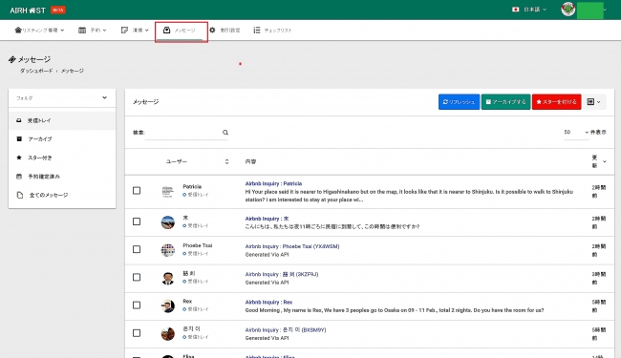The width and height of the screenshot is (621, 358).
Task: Open the inbox folder (受信トレイ) in sidebar
Action: (62, 120)
